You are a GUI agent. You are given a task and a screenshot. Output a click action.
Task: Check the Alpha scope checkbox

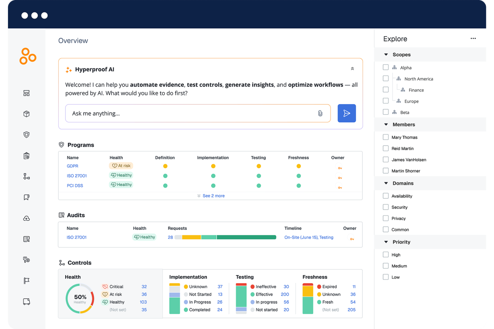click(386, 67)
